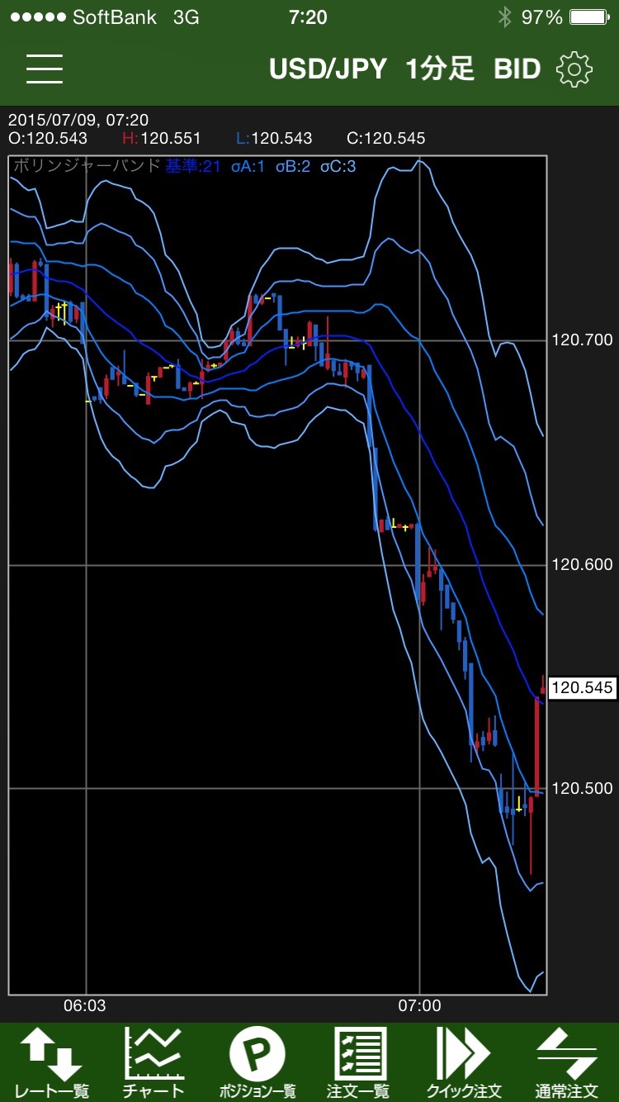
Task: Change the 1分足 timeframe selector
Action: (440, 69)
